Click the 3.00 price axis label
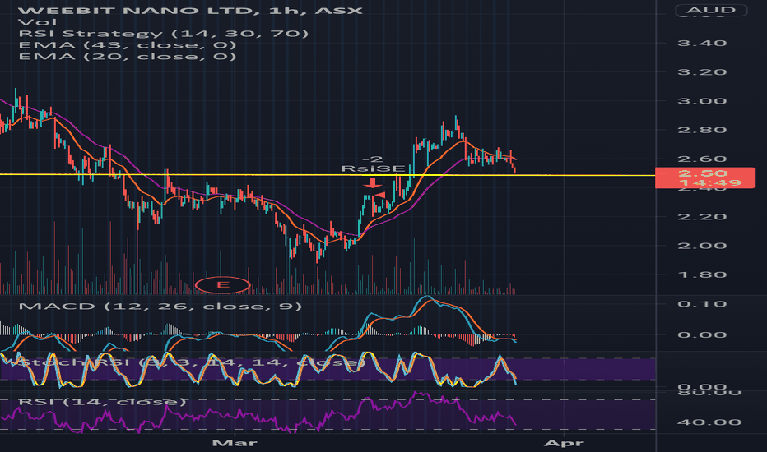 click(x=702, y=101)
